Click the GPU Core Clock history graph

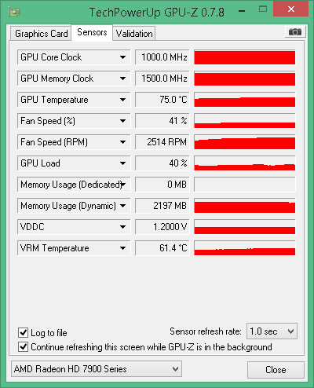pyautogui.click(x=245, y=57)
